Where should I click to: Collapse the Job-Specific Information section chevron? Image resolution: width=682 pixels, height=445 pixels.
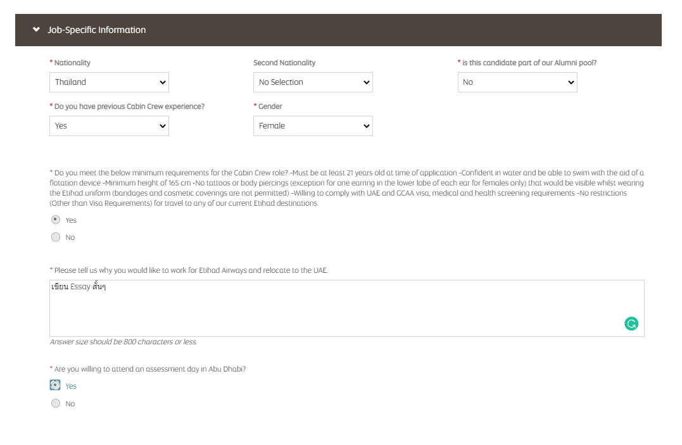[36, 30]
